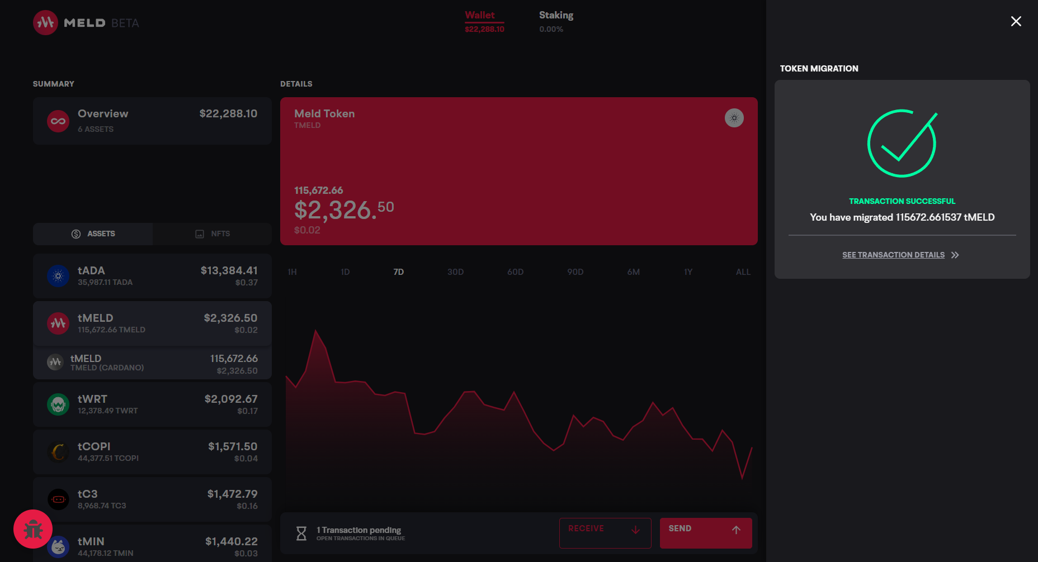Screen dimensions: 1038x562
Task: Click the hourglass pending transaction icon
Action: [x=301, y=534]
